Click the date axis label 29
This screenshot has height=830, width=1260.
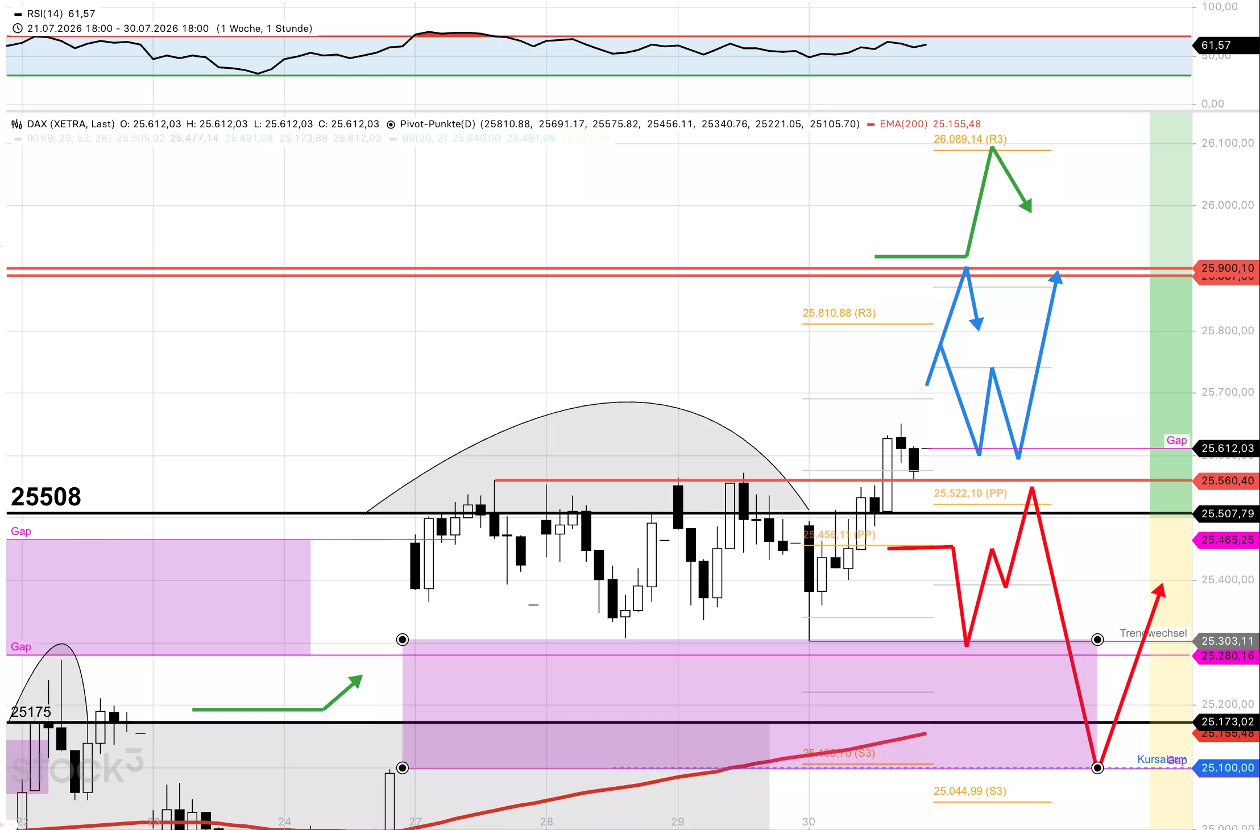(678, 821)
